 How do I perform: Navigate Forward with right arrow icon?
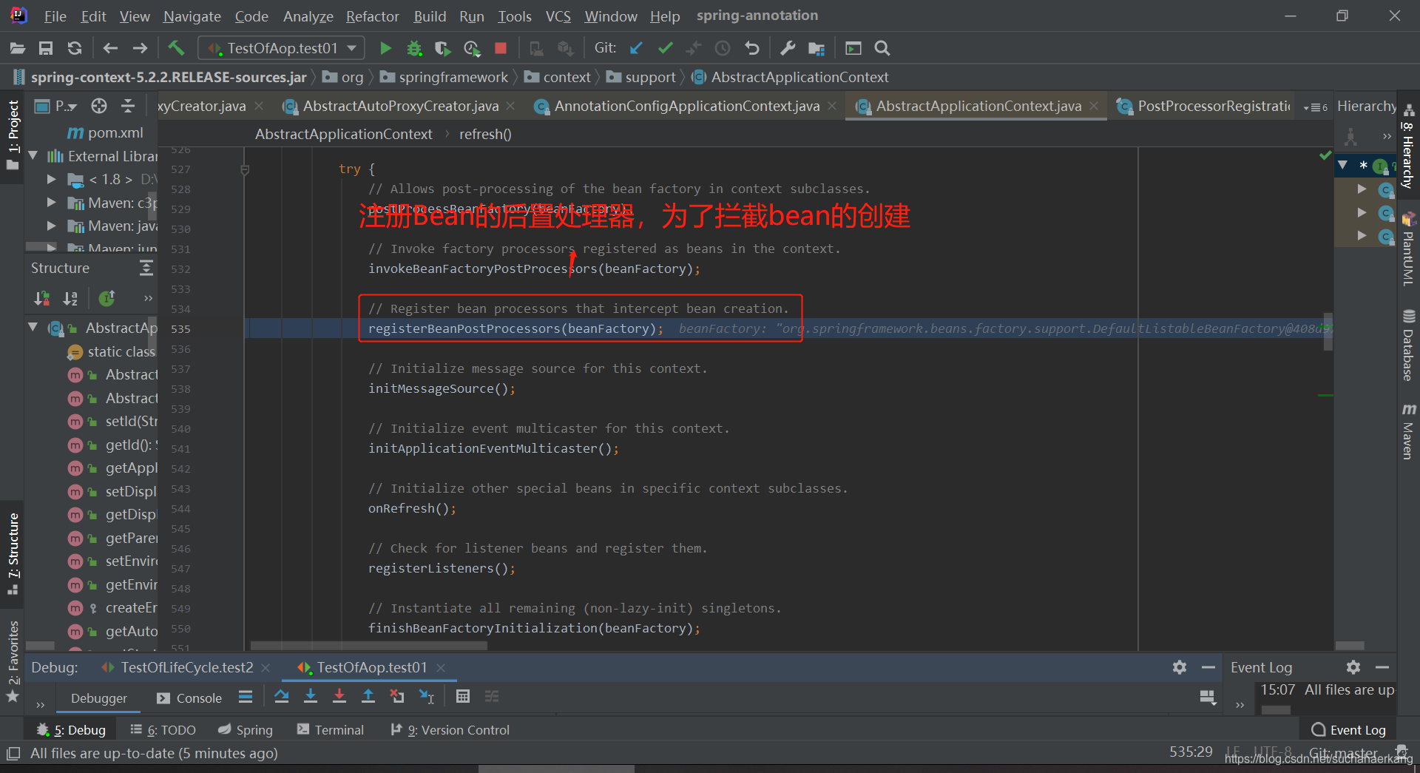pos(140,48)
